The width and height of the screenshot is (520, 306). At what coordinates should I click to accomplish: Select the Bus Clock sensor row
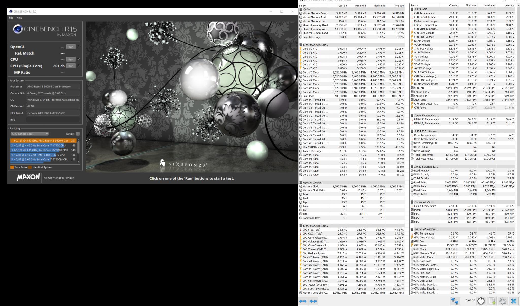click(351, 96)
